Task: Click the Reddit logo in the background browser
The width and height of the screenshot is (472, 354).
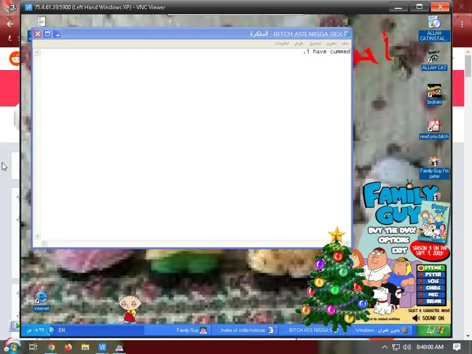Action: 14,59
